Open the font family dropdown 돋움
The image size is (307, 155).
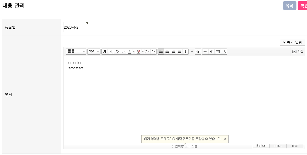point(76,51)
